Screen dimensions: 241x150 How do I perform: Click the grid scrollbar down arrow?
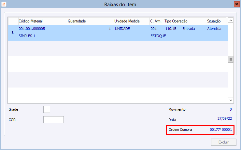[231, 100]
